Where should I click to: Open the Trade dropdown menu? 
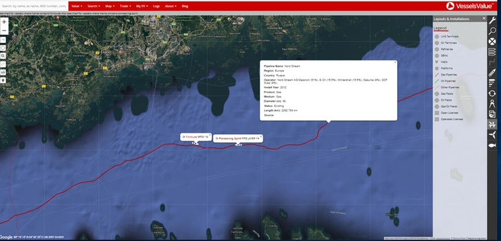(125, 6)
